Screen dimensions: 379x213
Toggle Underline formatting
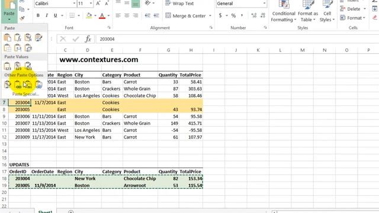pos(55,16)
